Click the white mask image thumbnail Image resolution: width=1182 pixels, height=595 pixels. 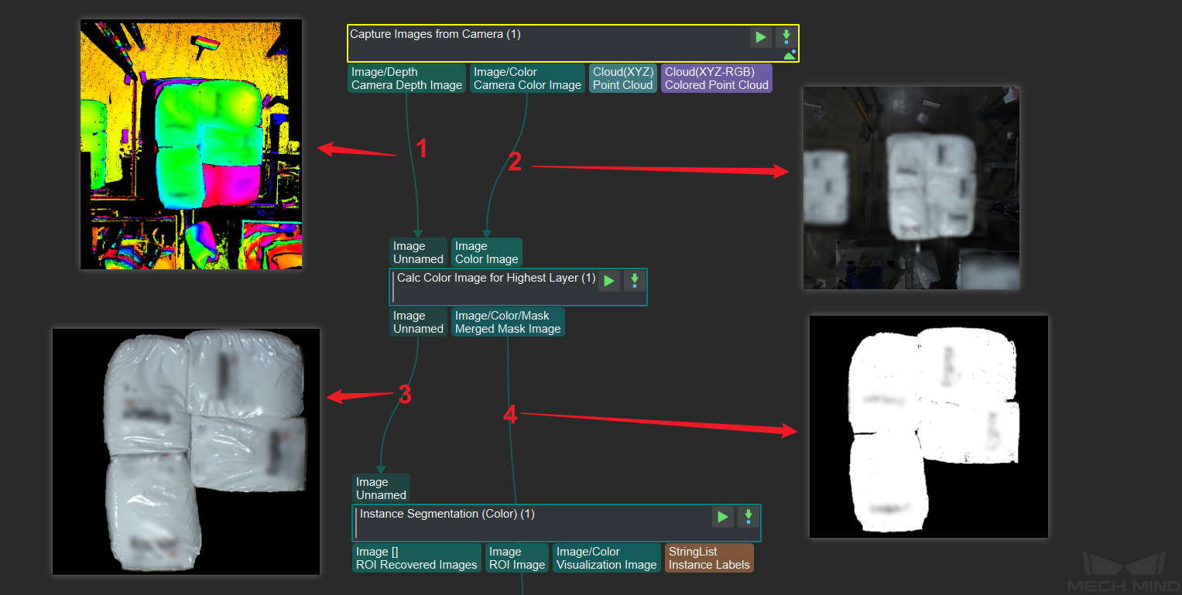coord(928,426)
